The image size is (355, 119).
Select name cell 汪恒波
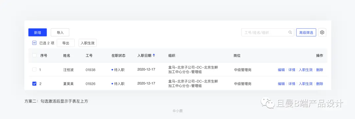(68, 70)
